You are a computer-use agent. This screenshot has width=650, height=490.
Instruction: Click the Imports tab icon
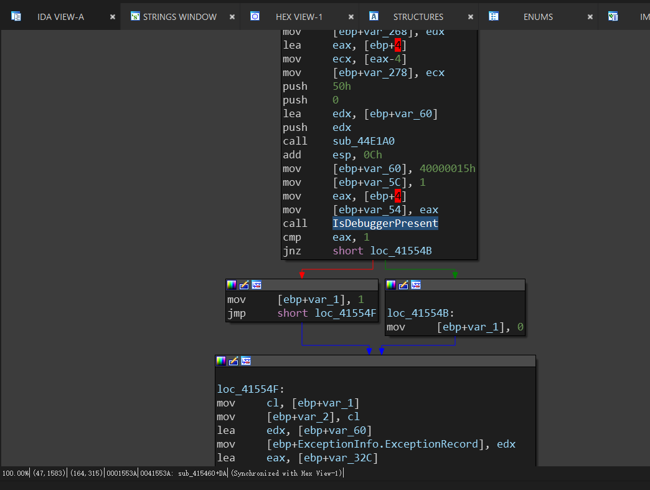coord(613,17)
